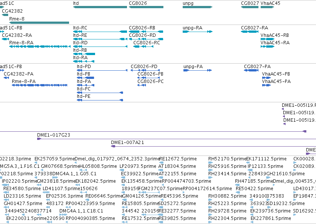Select GH01427.5prime EST label

coord(23,204)
